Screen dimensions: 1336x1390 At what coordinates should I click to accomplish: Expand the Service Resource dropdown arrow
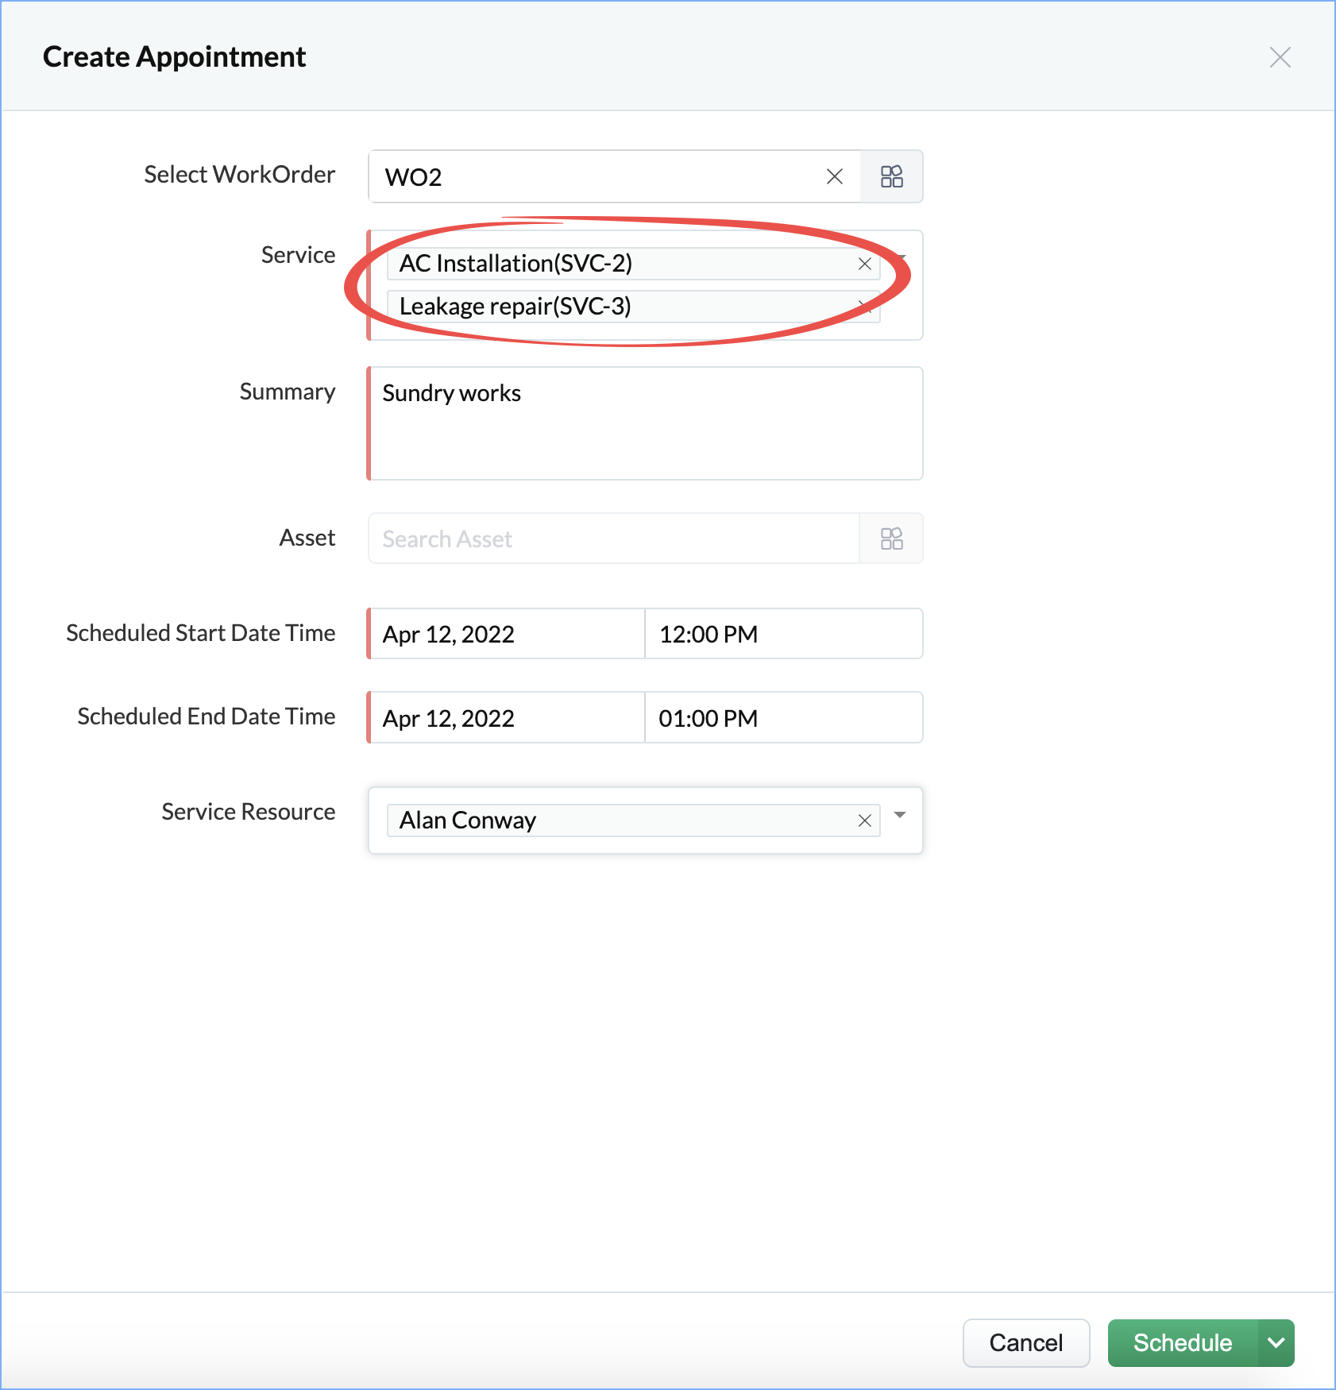(x=900, y=815)
